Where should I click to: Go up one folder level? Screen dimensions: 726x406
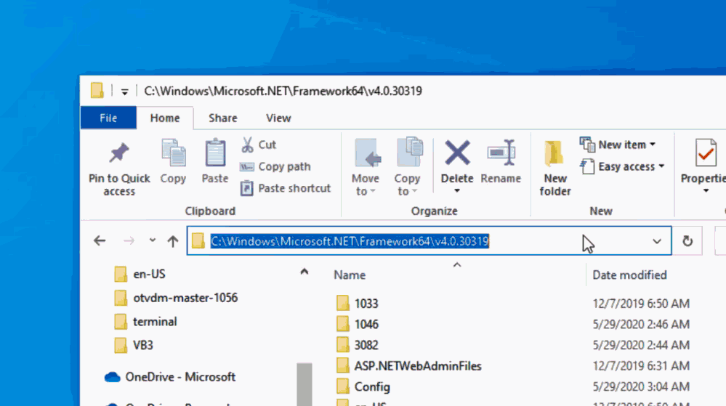tap(173, 240)
